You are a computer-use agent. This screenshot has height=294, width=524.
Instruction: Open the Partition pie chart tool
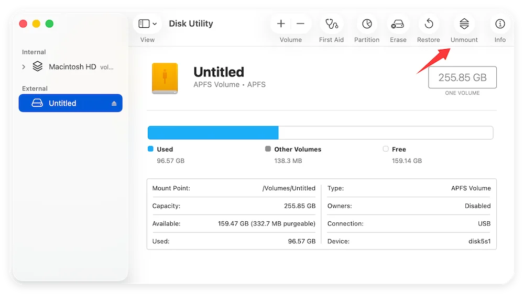[x=367, y=24]
